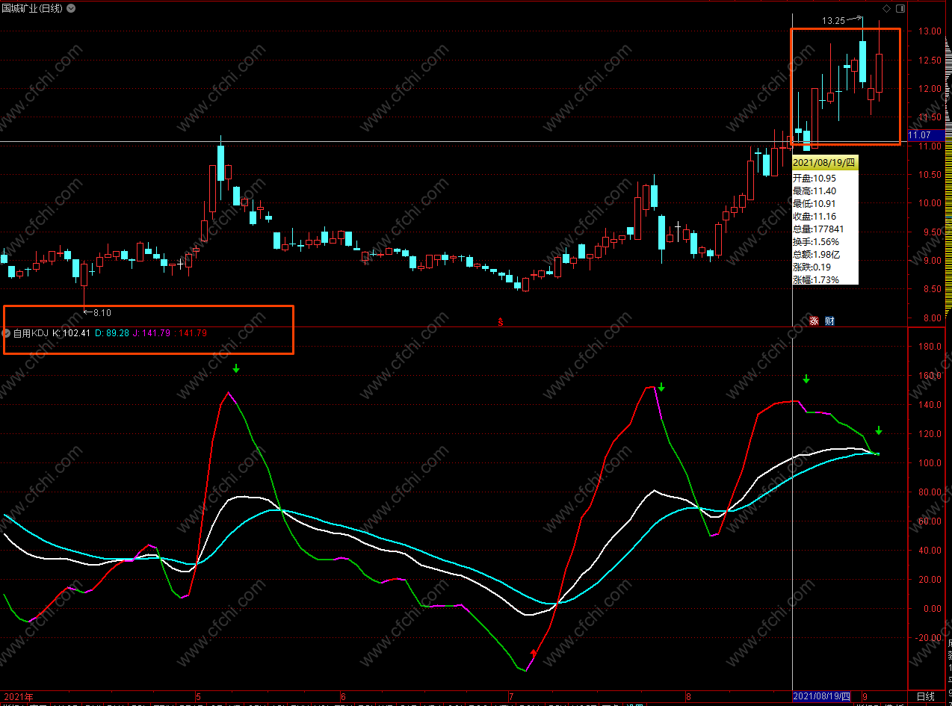Click 开盘:10.95 in the tooltip
Viewport: 952px width, 706px height.
click(815, 179)
